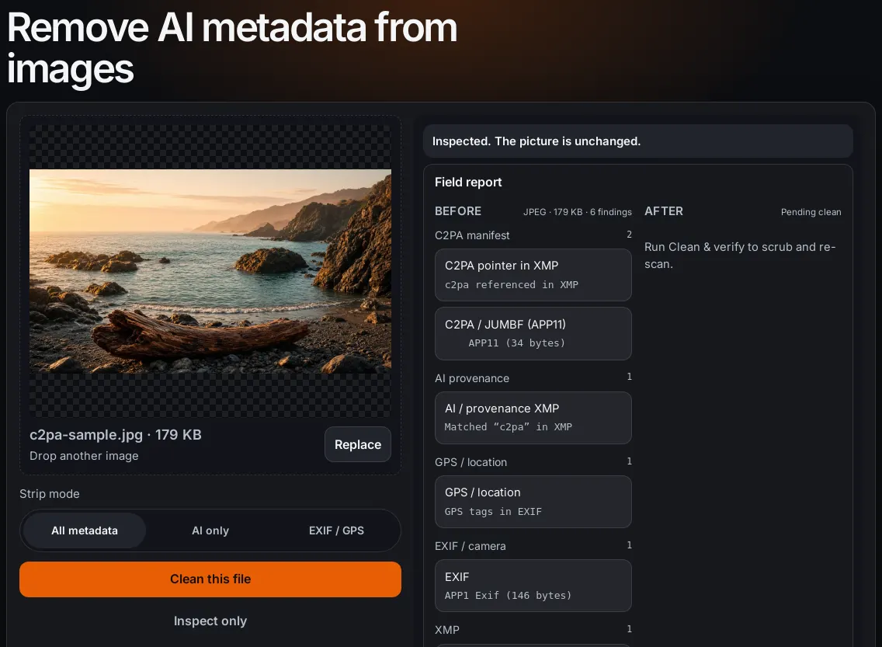Click the Pending clean status text
Screen dimensions: 882x647
(x=811, y=212)
